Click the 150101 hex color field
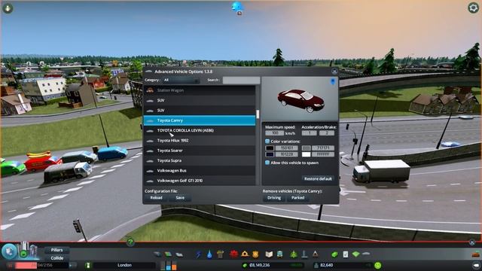The height and width of the screenshot is (271, 482). [286, 148]
